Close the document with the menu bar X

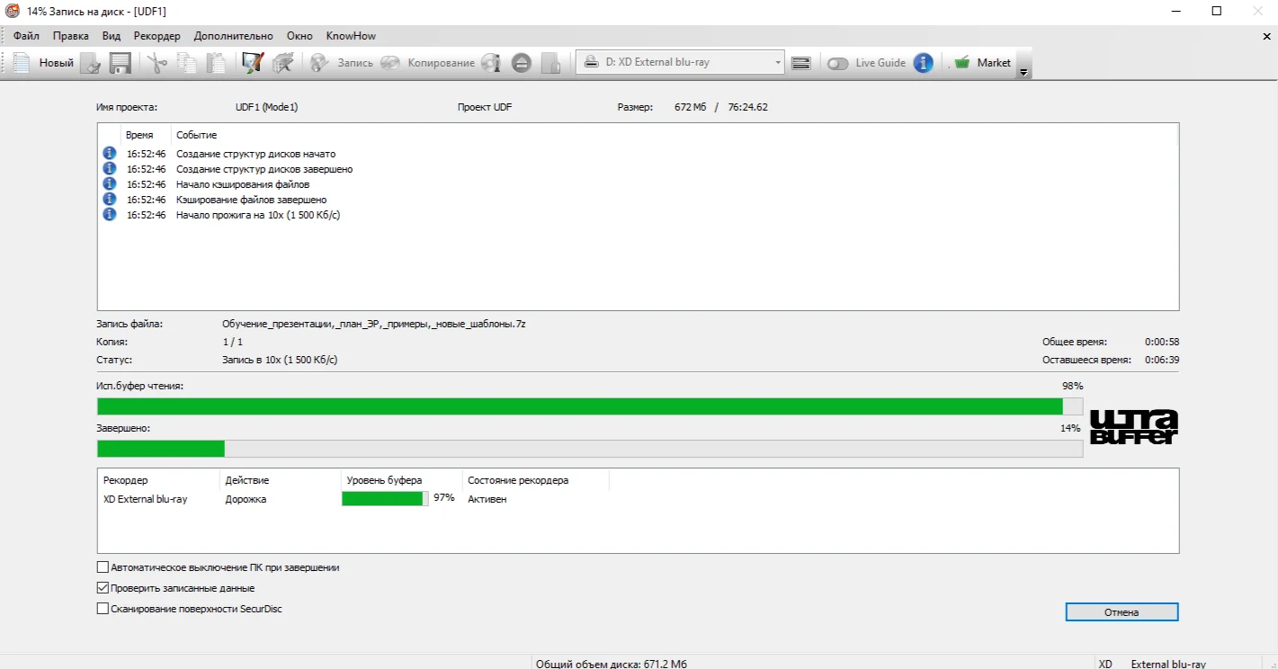point(1267,36)
